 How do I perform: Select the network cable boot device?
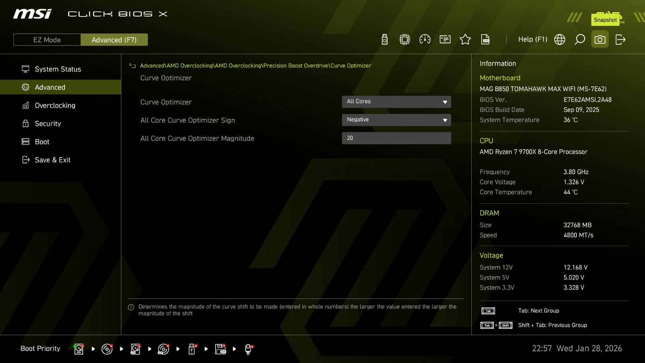point(249,349)
